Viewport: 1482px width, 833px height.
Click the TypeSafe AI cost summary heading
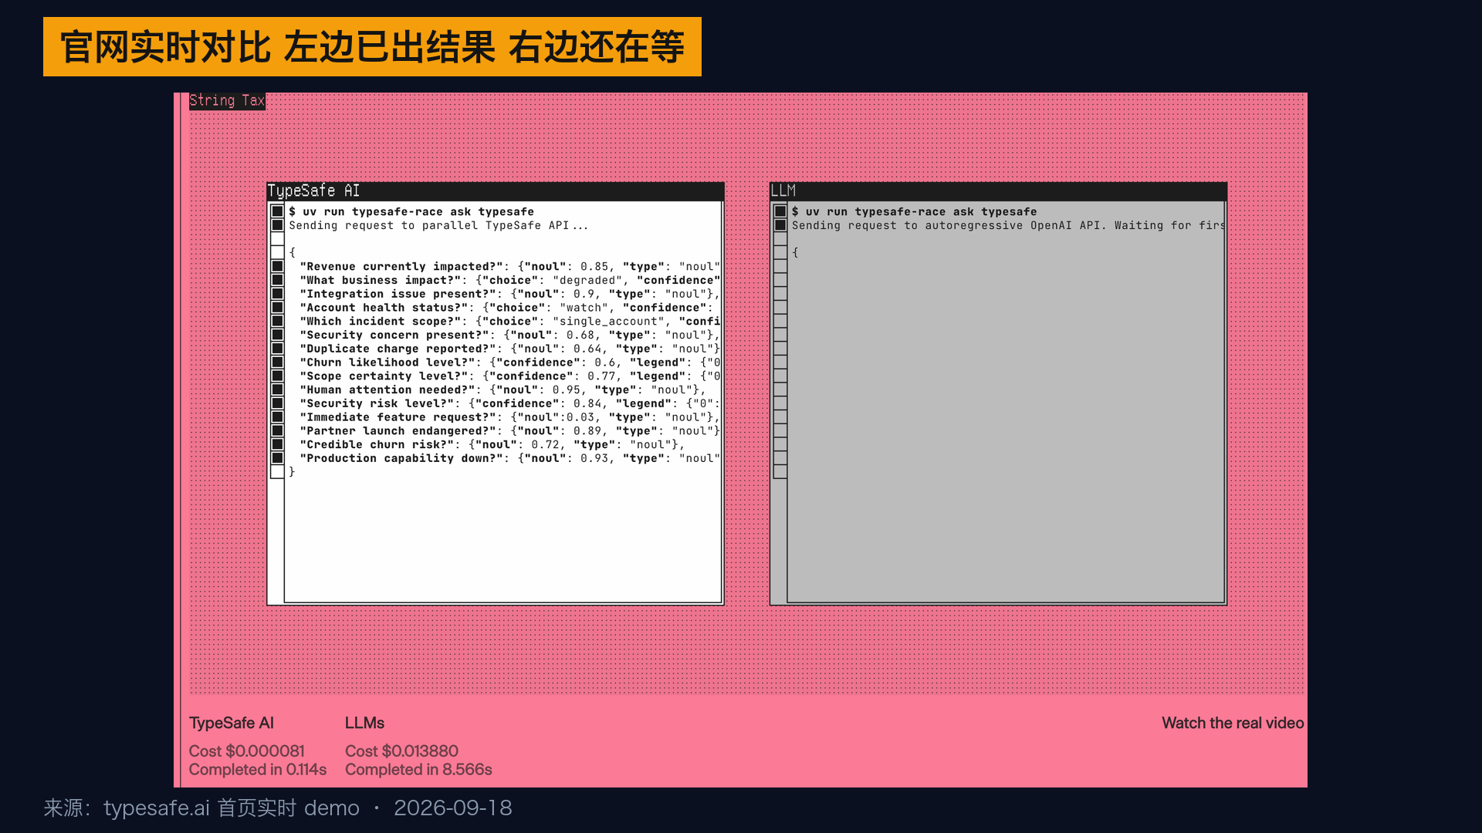(x=232, y=723)
